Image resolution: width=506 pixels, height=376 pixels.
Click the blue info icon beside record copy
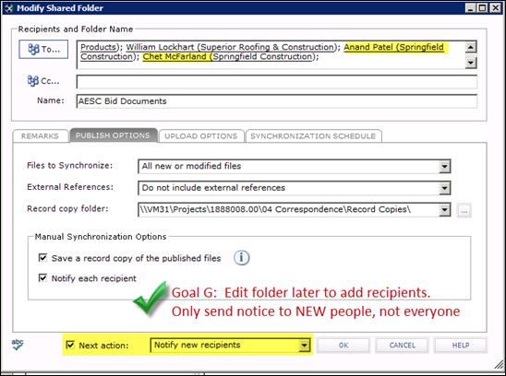click(x=241, y=258)
